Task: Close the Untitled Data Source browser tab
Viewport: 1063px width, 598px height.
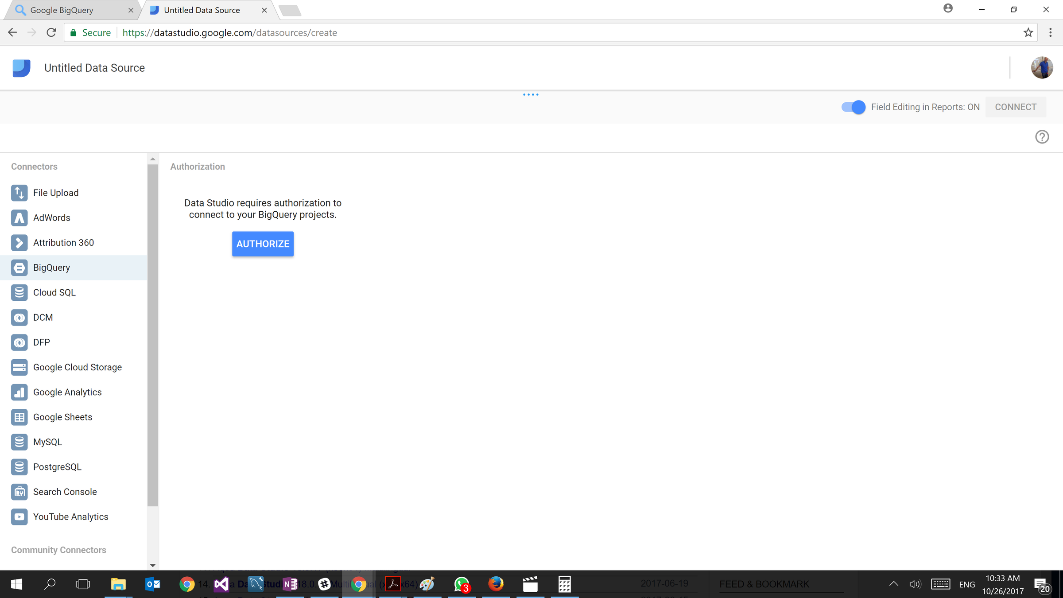Action: (x=264, y=10)
